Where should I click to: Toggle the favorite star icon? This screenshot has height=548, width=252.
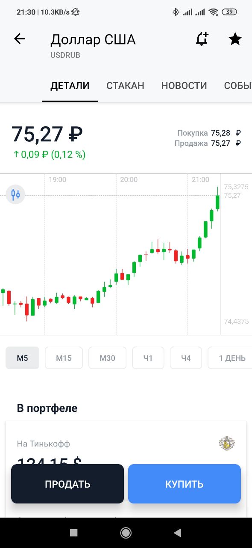click(235, 39)
